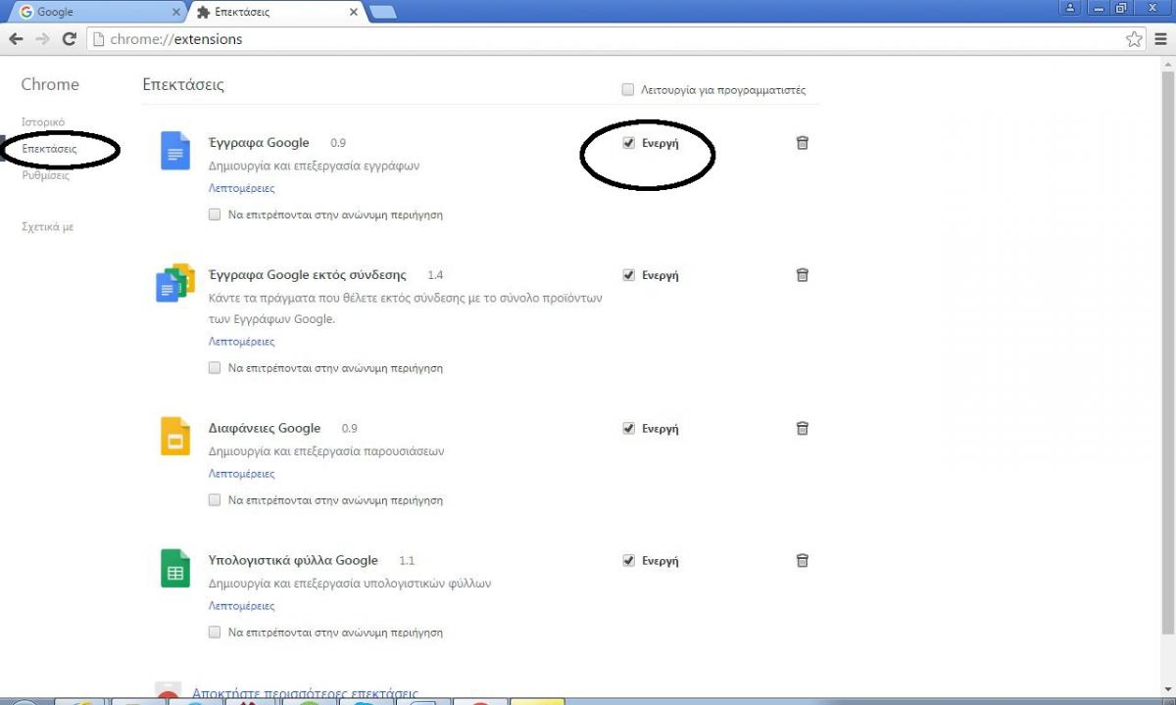Click the Υπολογιστικά φύλλα Google extension name
Image resolution: width=1176 pixels, height=705 pixels.
[293, 561]
